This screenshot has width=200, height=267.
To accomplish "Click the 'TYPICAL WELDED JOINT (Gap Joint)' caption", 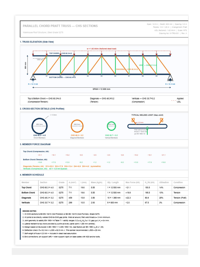I will [x=147, y=115].
